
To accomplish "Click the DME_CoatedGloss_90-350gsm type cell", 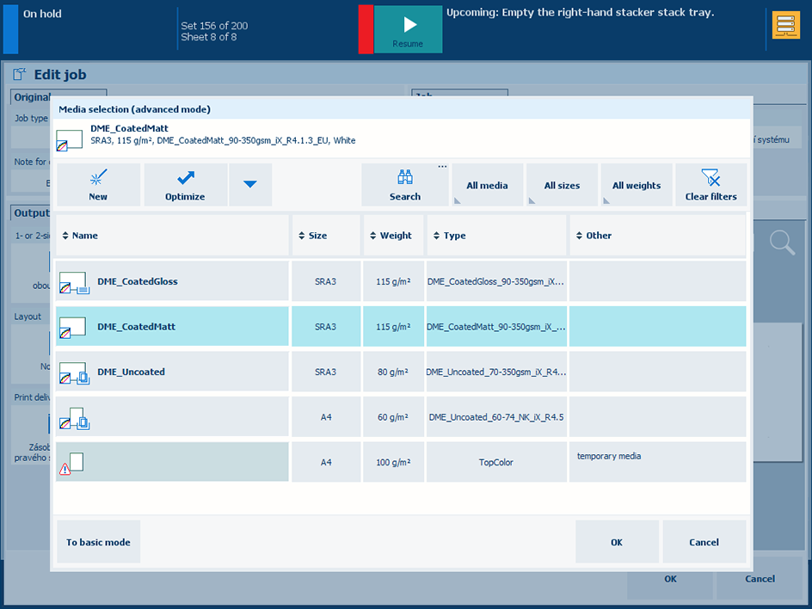I will click(x=496, y=281).
